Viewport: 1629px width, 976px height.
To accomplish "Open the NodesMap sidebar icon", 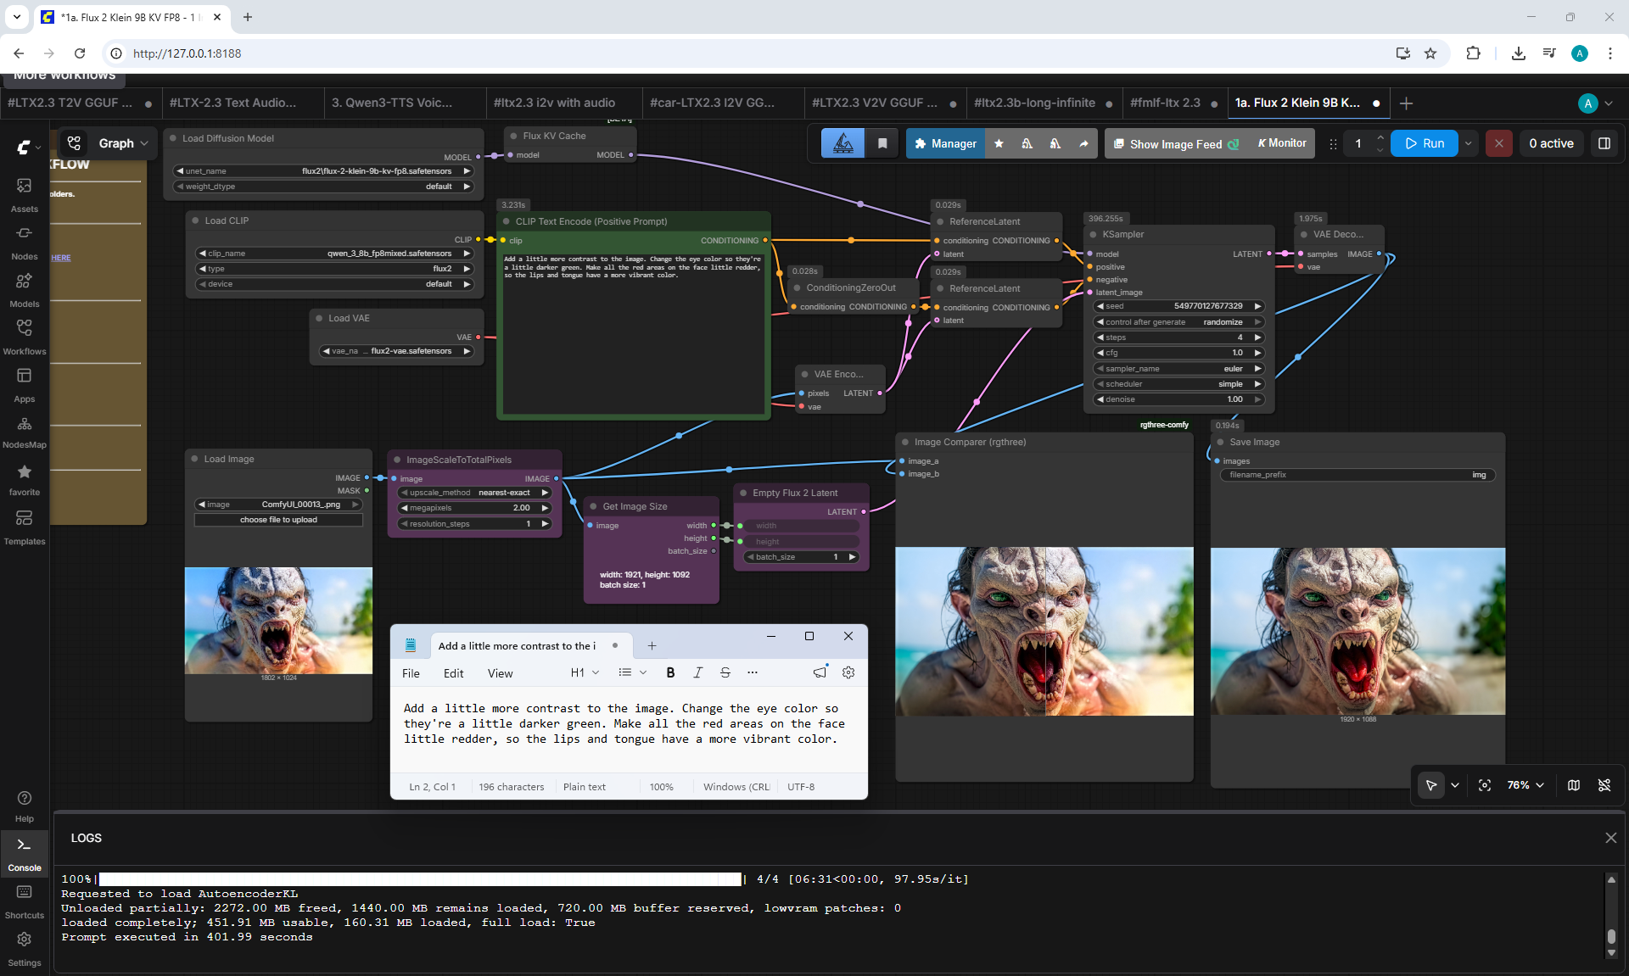I will tap(24, 432).
